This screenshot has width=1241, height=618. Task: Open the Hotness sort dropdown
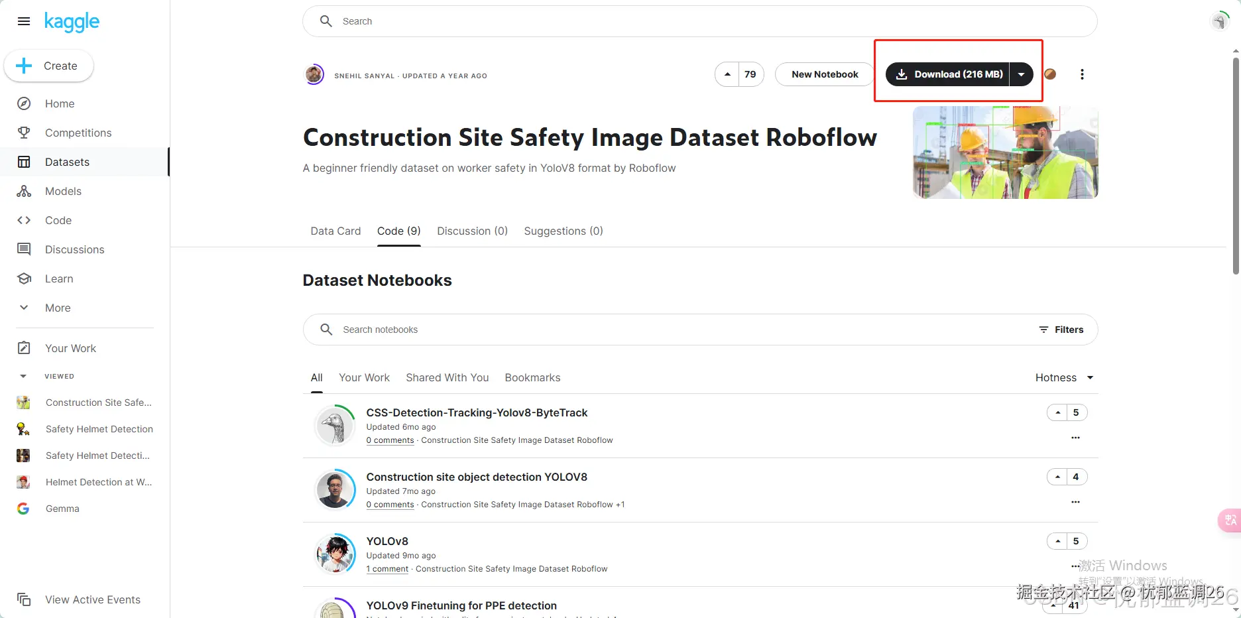click(1064, 377)
